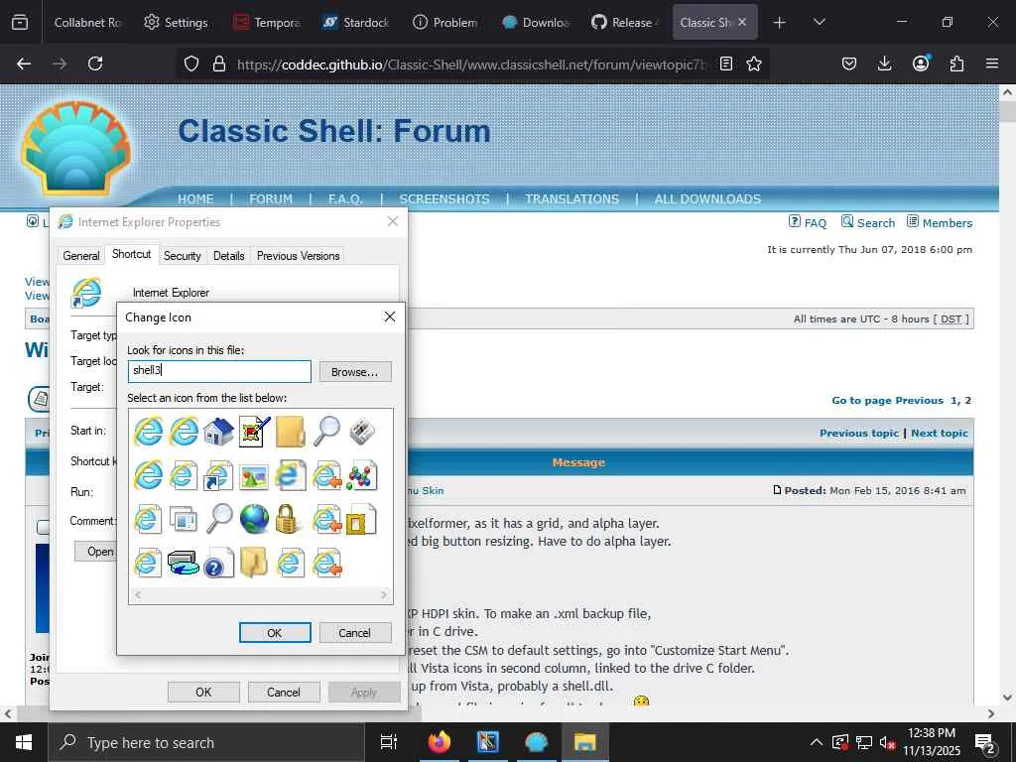
Task: Select the open folder icon in bottom row
Action: click(x=254, y=563)
